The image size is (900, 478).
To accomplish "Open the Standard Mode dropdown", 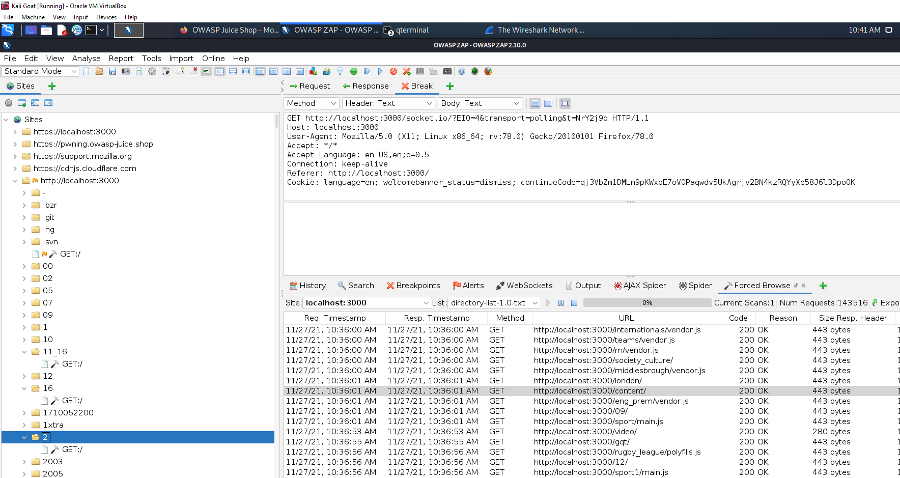I will coord(40,71).
